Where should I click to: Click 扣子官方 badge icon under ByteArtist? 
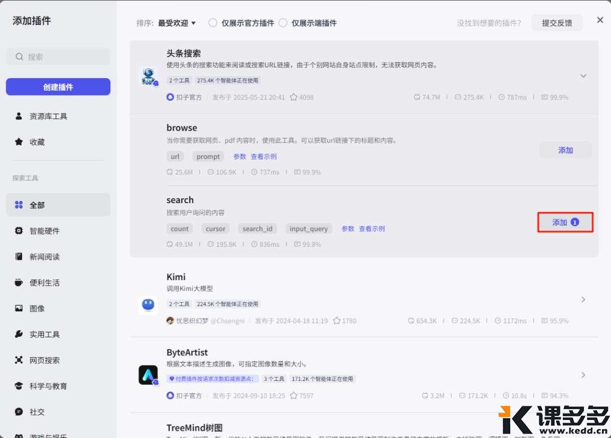(x=170, y=396)
